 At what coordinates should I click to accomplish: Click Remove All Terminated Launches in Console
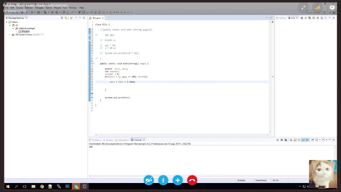click(286, 140)
